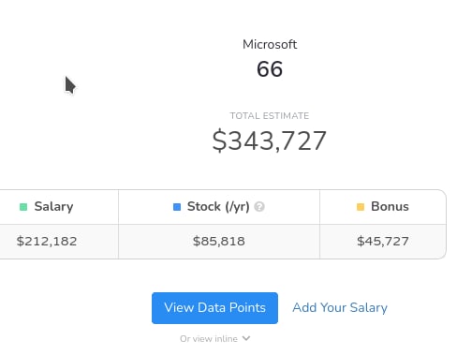Image resolution: width=457 pixels, height=355 pixels.
Task: Click the Bonus label text
Action: pos(390,207)
